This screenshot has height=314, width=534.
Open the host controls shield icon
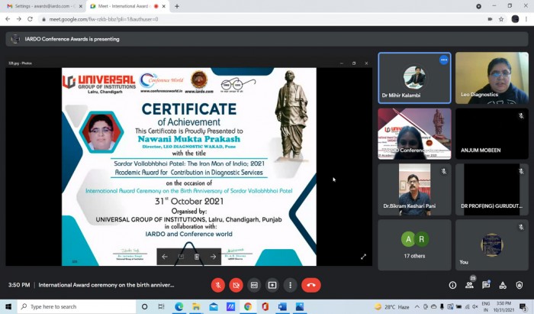click(520, 285)
